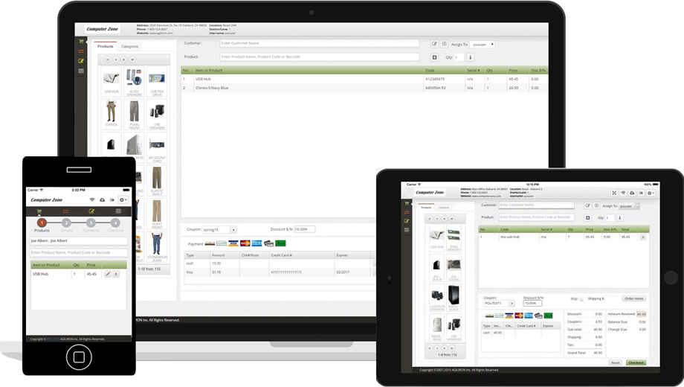684x387 pixels.
Task: Remove USB Hub with X on phone
Action: click(x=116, y=274)
